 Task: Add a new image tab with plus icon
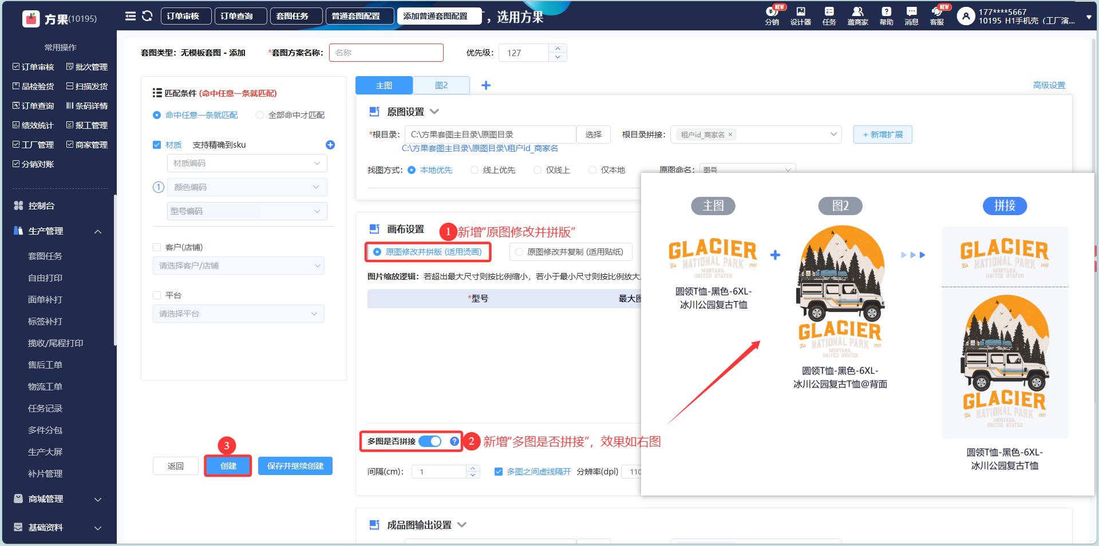(486, 85)
